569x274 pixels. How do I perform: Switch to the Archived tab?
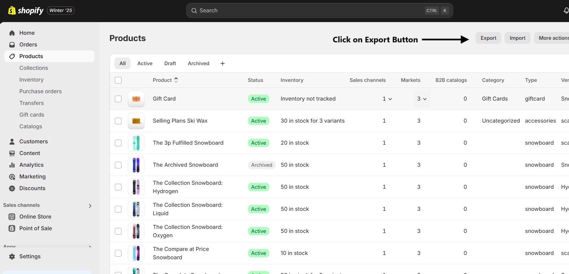click(199, 63)
